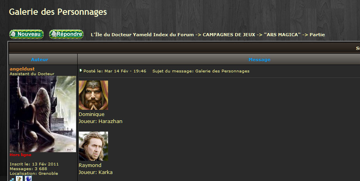Go to CAMPAGNES DE JEUX breadcrumb
This screenshot has height=181, width=360.
coord(229,35)
